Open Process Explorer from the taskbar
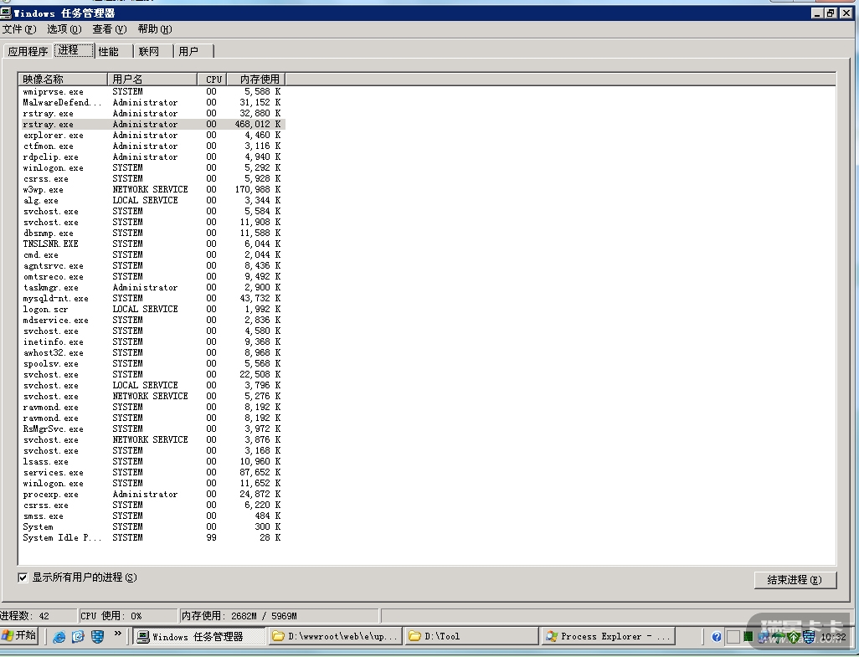The image size is (859, 657). tap(608, 636)
